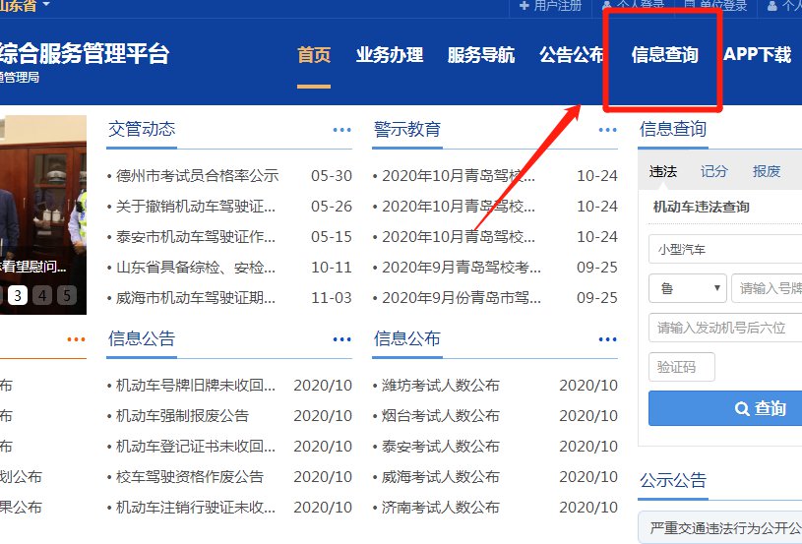This screenshot has height=544, width=802.
Task: Open more items for 交管动态
Action: tap(341, 130)
